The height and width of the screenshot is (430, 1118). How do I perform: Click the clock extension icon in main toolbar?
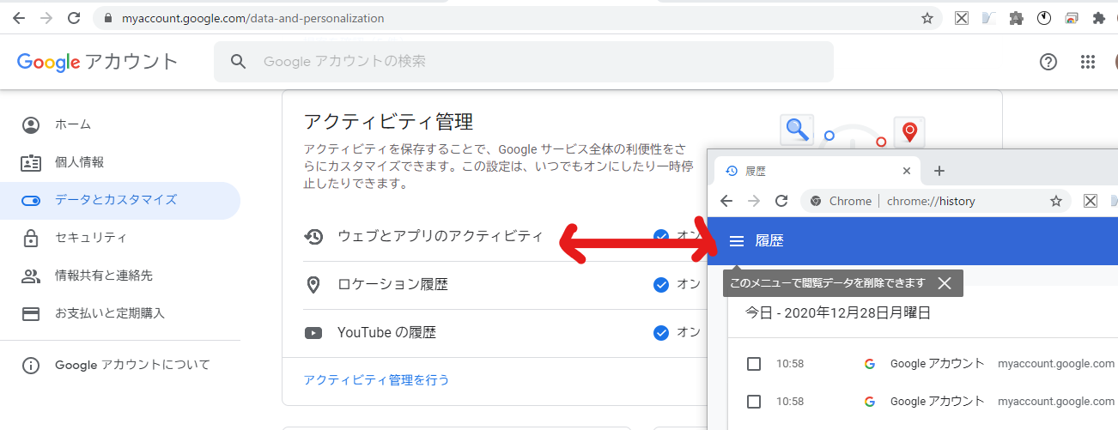click(1044, 18)
